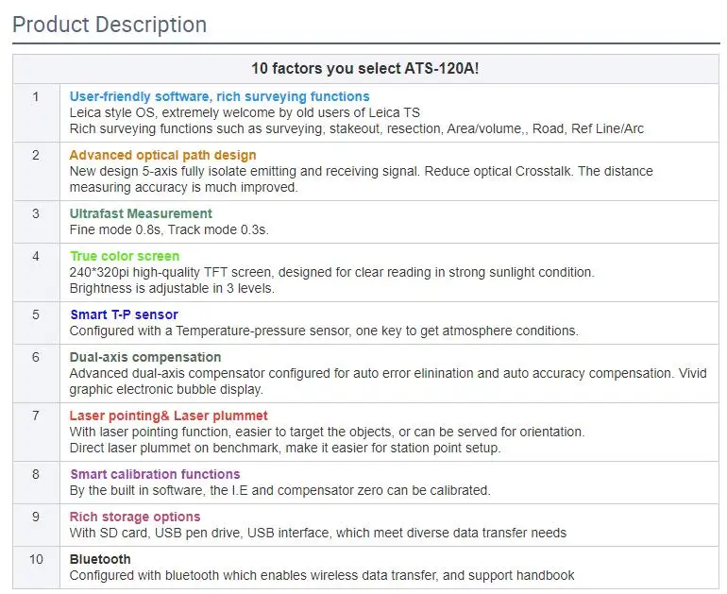Click row number 9 cell
Viewport: 727px width, 594px height.
[36, 525]
